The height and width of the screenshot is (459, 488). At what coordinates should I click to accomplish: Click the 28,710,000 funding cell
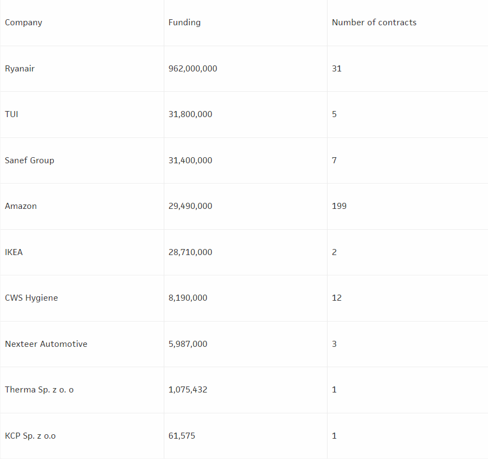[x=190, y=252]
